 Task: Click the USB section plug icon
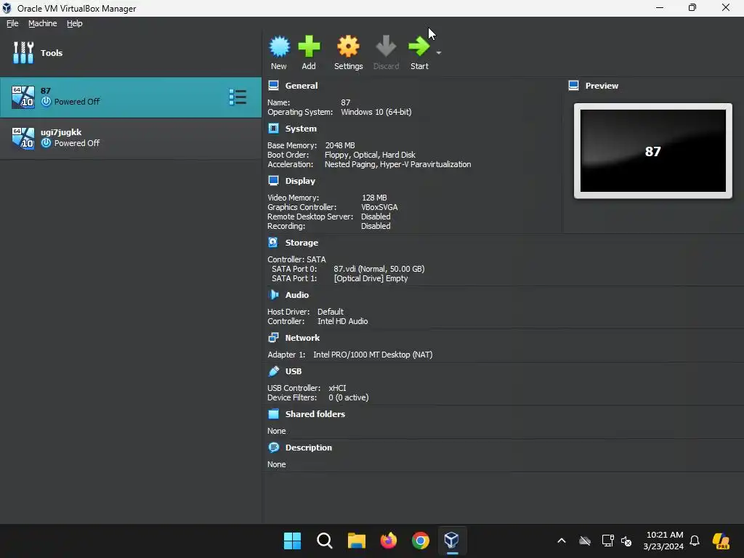(273, 371)
